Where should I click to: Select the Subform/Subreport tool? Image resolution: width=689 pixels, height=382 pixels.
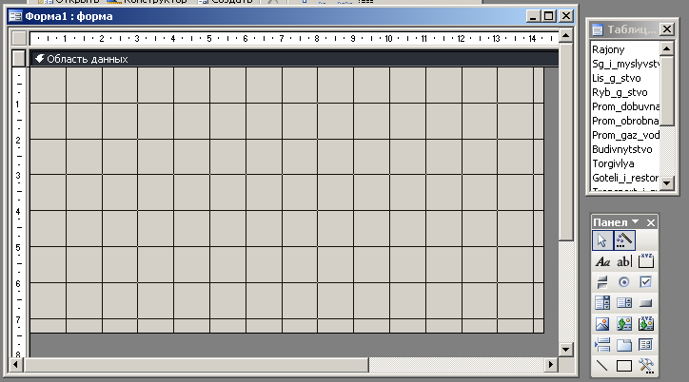pos(646,345)
